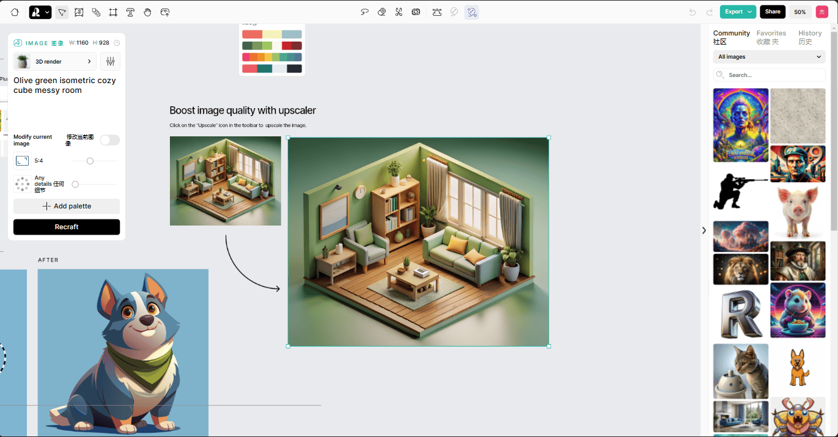Choose the Frame crop tool
The height and width of the screenshot is (437, 838).
pos(113,12)
